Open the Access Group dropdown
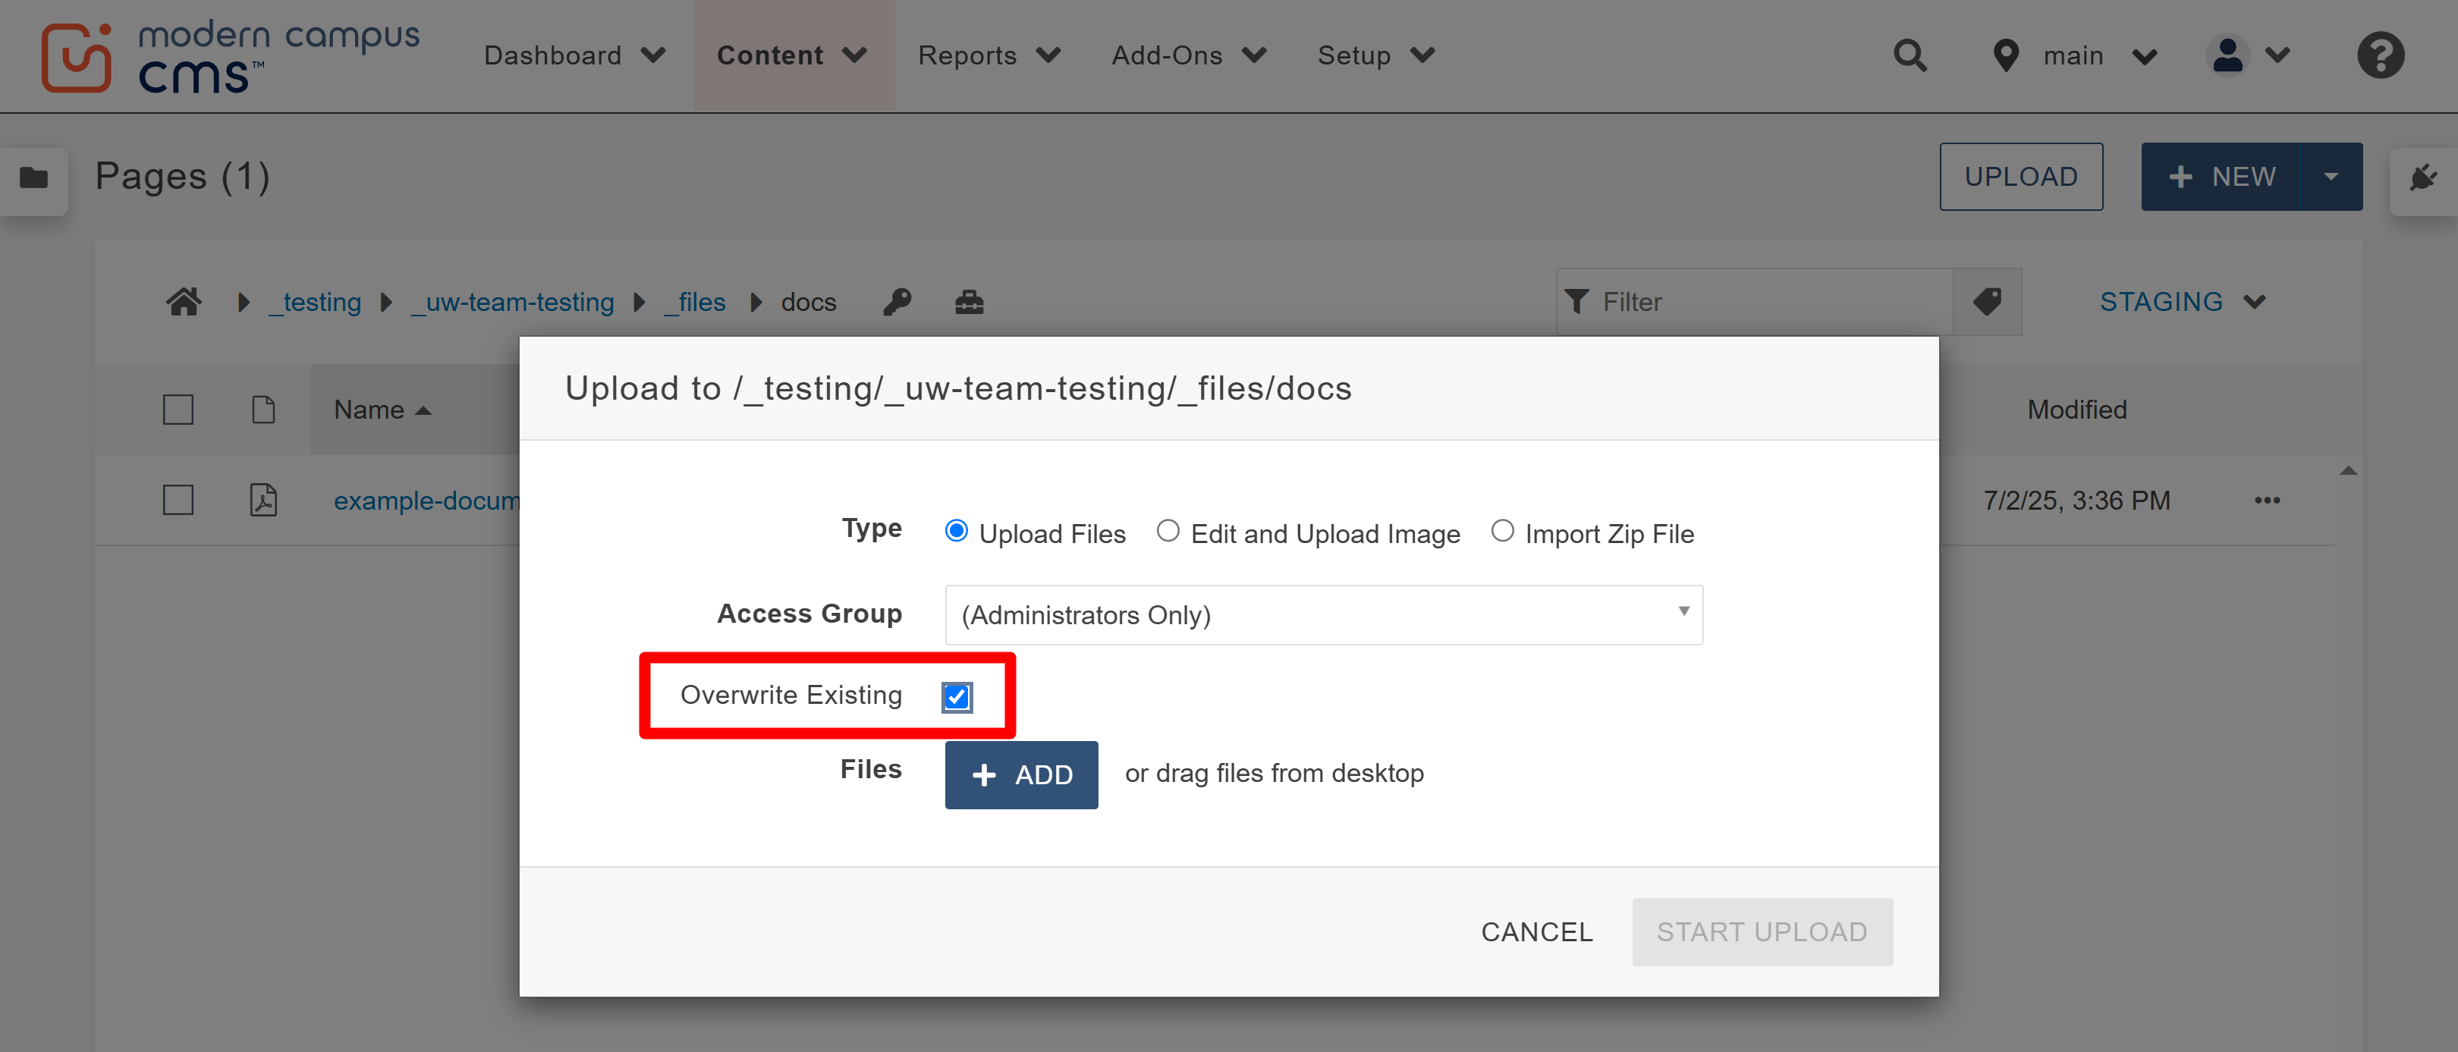This screenshot has width=2458, height=1052. click(1325, 615)
